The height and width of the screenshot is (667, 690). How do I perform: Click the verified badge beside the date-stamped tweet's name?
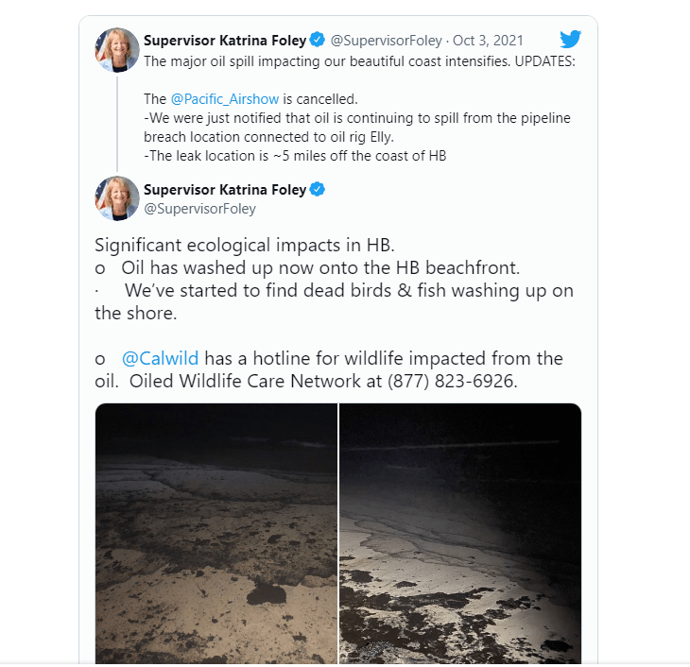coord(318,41)
